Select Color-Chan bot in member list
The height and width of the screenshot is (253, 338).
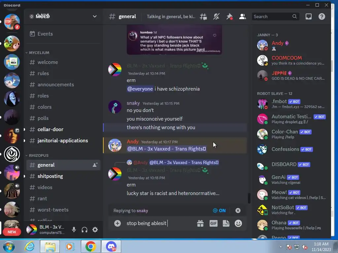[291, 134]
